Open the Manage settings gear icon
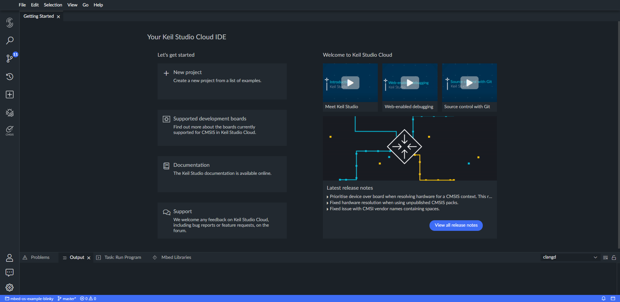Viewport: 620px width, 302px height. tap(10, 288)
